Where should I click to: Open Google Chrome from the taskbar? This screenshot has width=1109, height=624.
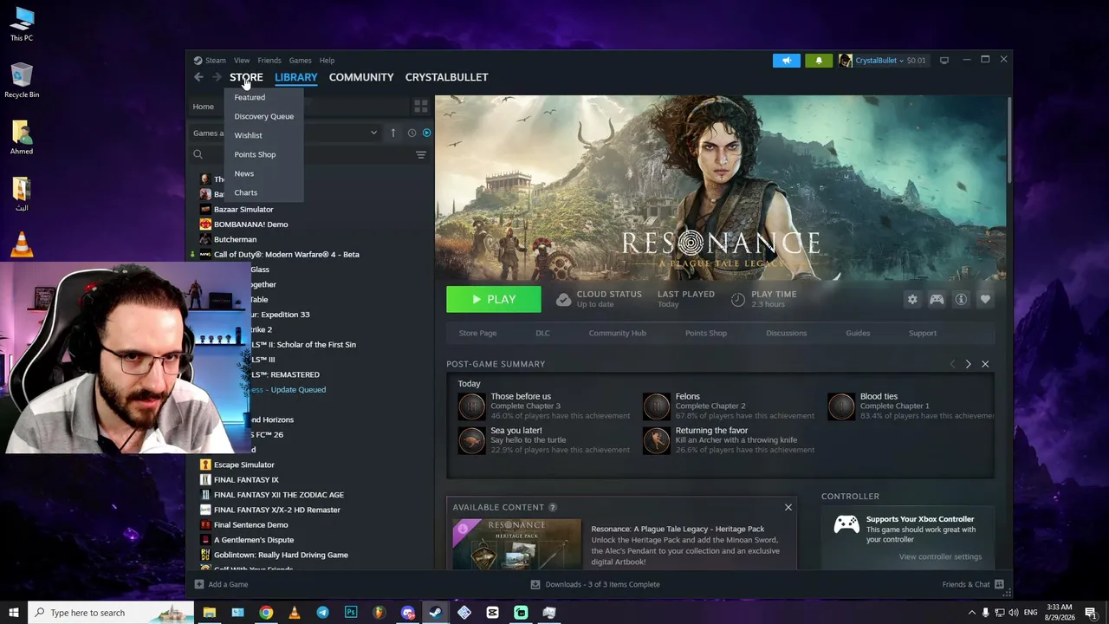point(266,613)
